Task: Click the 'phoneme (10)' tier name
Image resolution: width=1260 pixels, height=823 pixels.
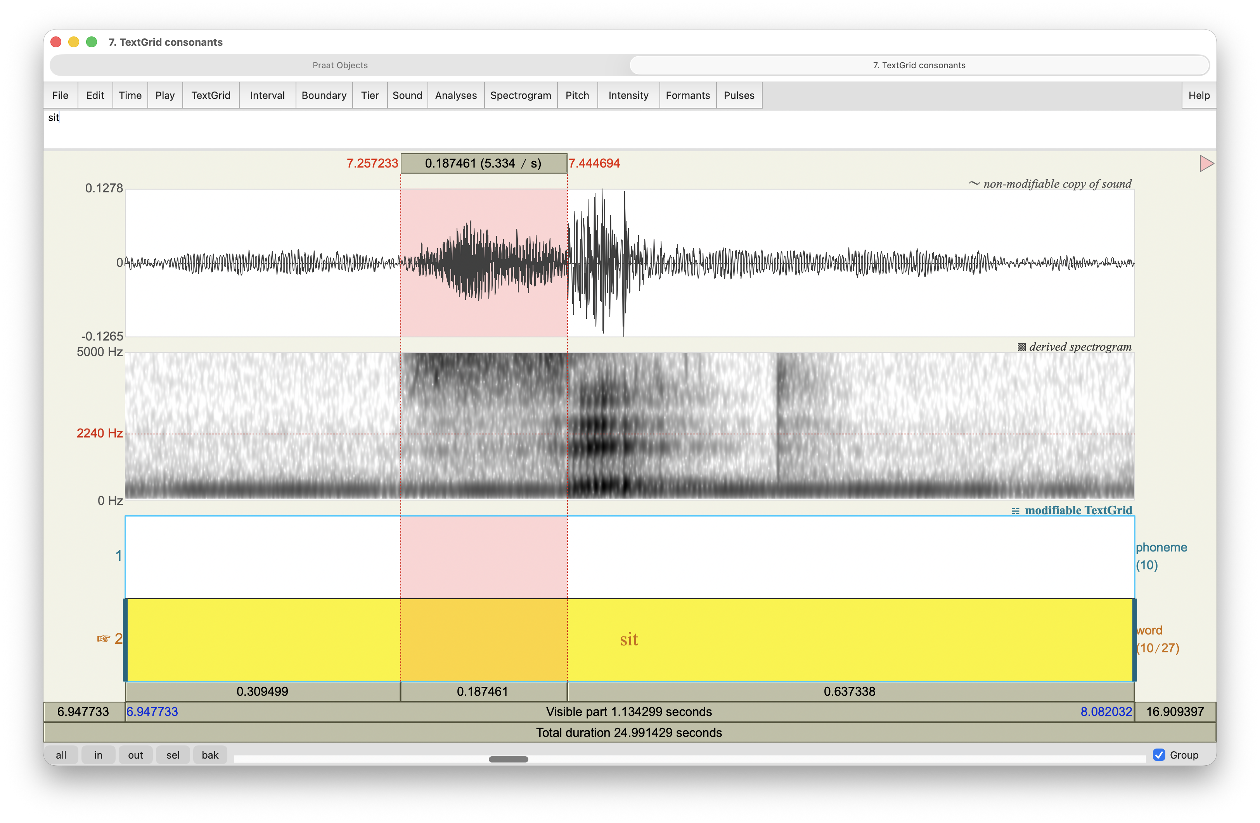Action: pyautogui.click(x=1161, y=556)
